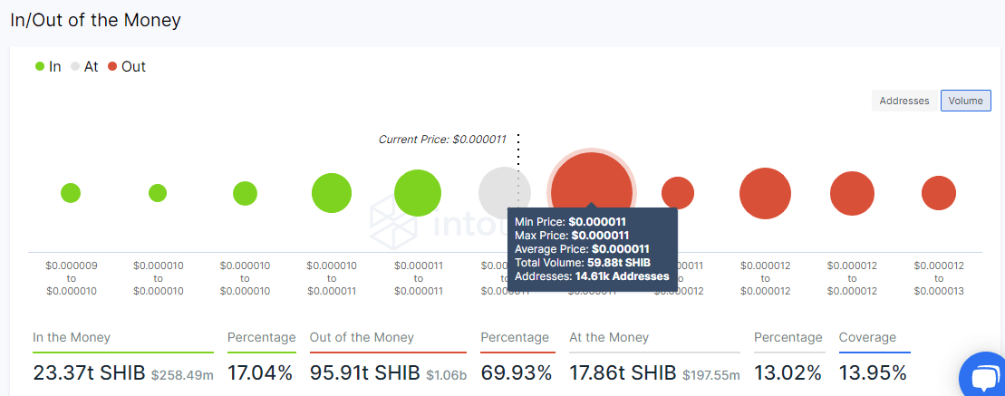
Task: Click the Current Price label
Action: pyautogui.click(x=441, y=140)
